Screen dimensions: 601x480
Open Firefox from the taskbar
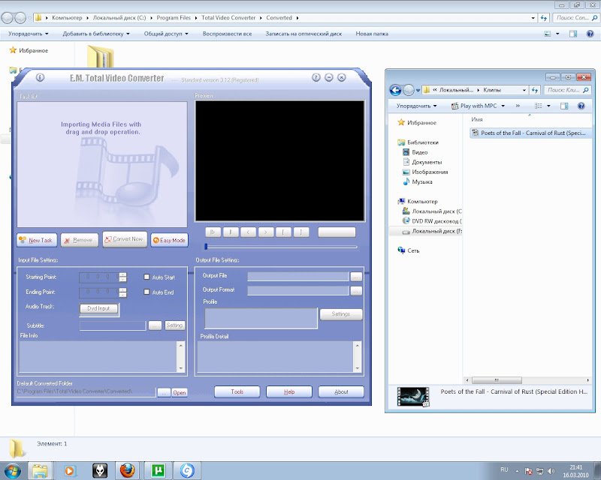pyautogui.click(x=127, y=470)
